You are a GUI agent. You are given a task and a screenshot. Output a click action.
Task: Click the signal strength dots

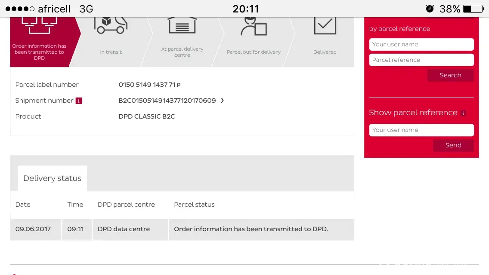20,9
